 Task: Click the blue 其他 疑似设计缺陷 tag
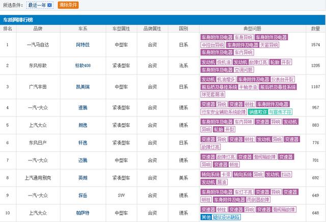221,217
